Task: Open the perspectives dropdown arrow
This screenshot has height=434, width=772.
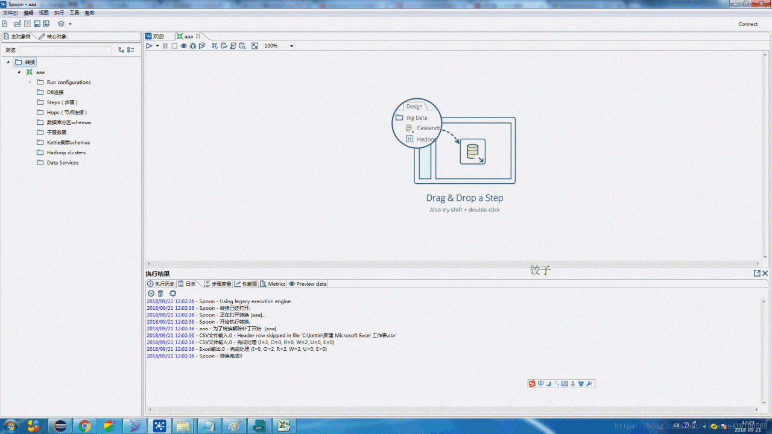Action: coord(70,24)
